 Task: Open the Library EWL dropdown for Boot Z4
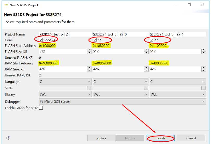65,94
